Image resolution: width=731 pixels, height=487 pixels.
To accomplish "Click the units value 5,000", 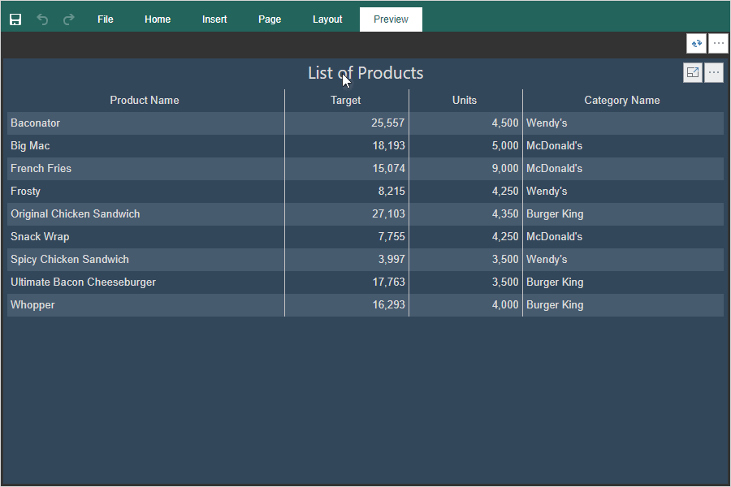I will click(x=505, y=146).
